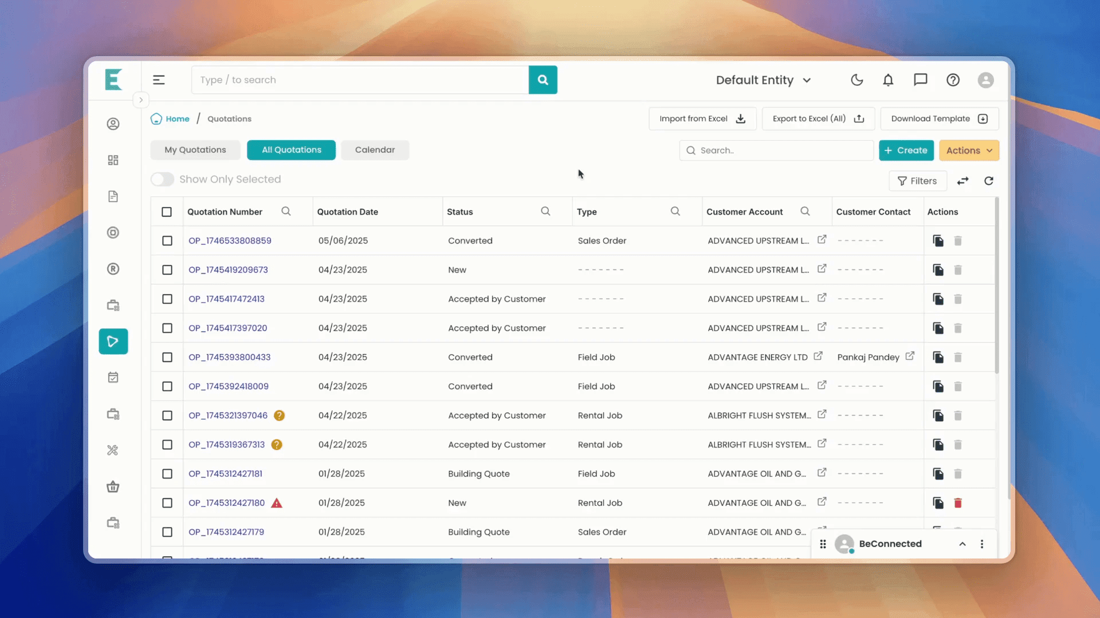Open the Default Entity dropdown
This screenshot has height=618, width=1100.
[x=764, y=80]
